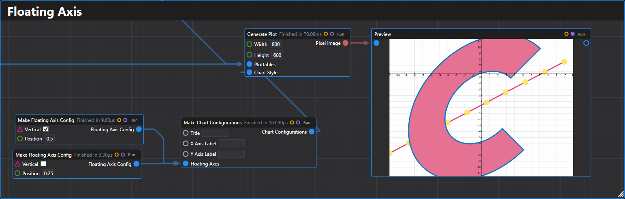Image resolution: width=625 pixels, height=199 pixels.
Task: Click the resize grip in the bottom-right corner
Action: [621, 195]
